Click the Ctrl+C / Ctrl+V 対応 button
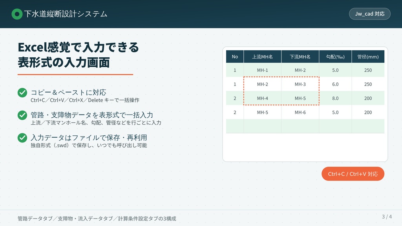The height and width of the screenshot is (226, 402). 353,174
